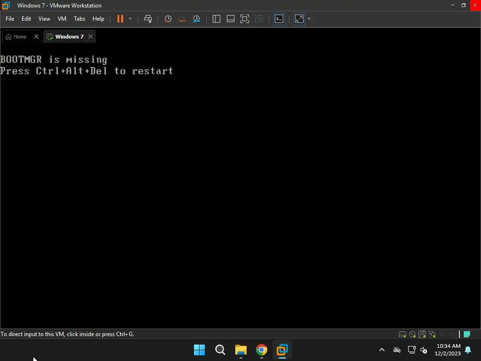Take a snapshot of this virtual machine

click(x=168, y=19)
